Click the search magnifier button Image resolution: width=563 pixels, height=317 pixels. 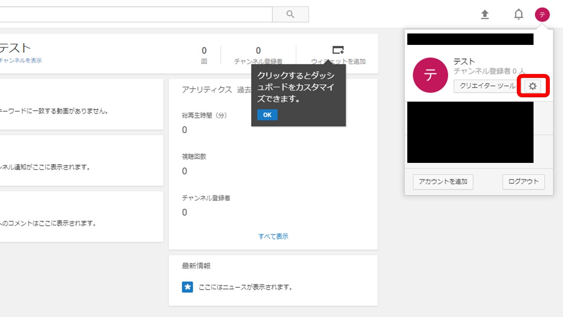(290, 14)
